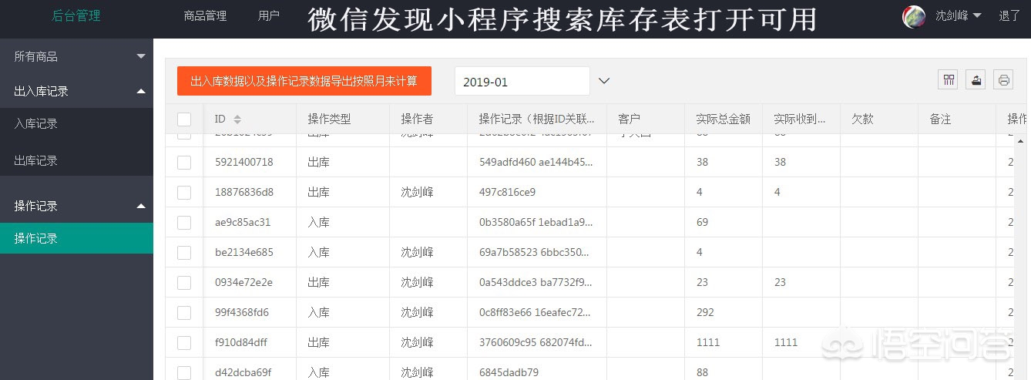Click the 退了 logout link
The width and height of the screenshot is (1031, 380).
point(1009,15)
